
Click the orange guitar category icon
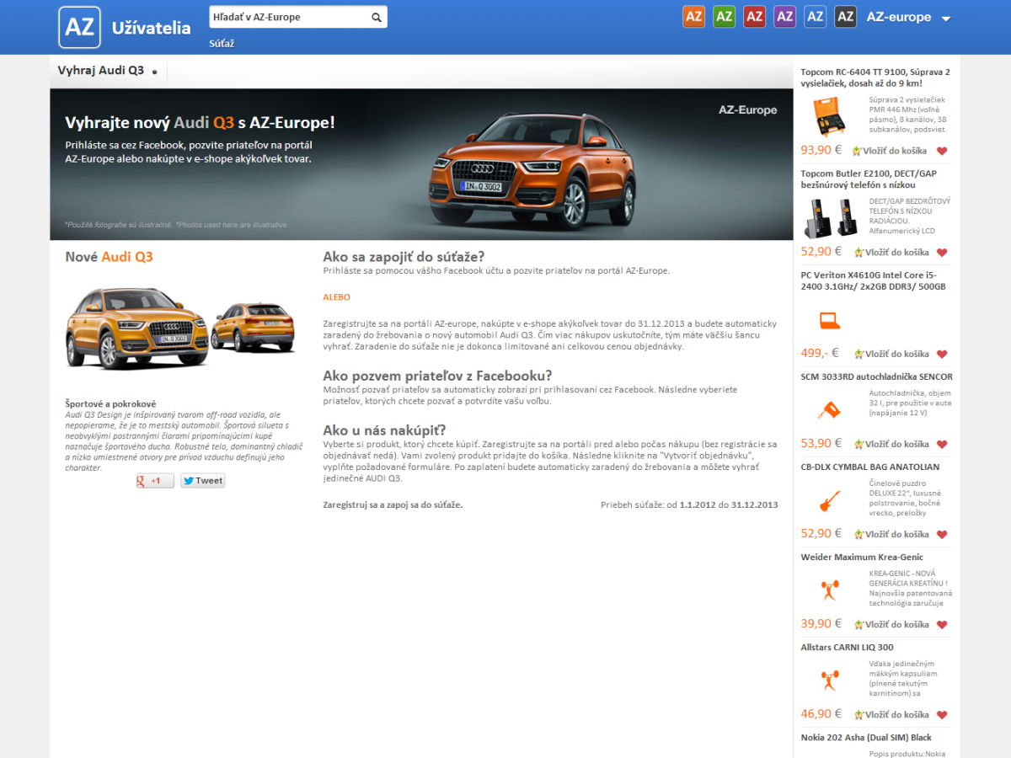click(x=830, y=500)
